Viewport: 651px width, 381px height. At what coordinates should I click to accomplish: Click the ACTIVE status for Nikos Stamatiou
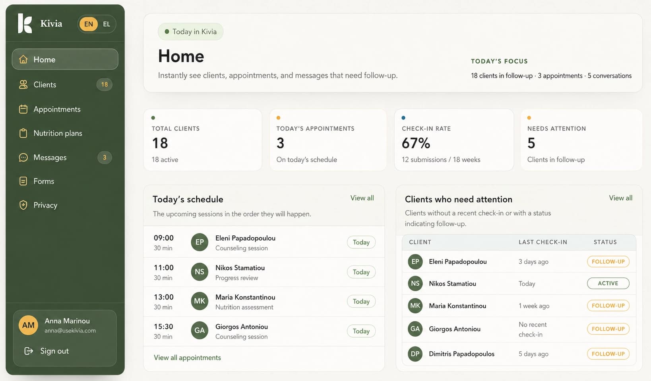(x=608, y=283)
